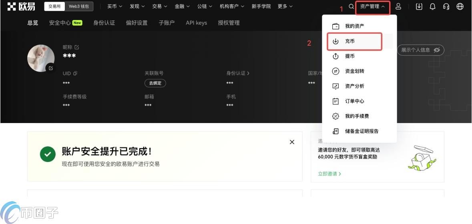Switch to the 偏好设置 tab
Image resolution: width=472 pixels, height=224 pixels.
[x=137, y=23]
